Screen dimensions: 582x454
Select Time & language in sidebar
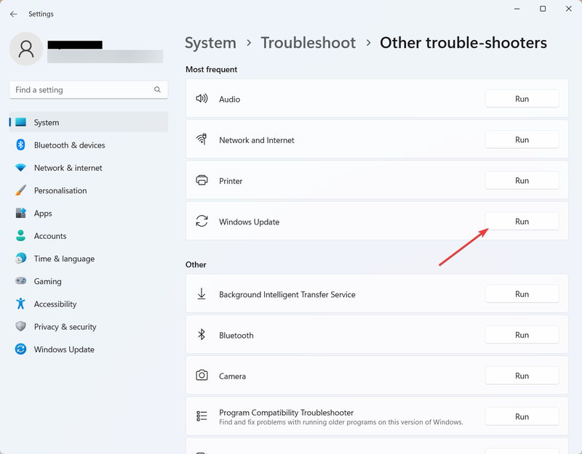(89, 259)
